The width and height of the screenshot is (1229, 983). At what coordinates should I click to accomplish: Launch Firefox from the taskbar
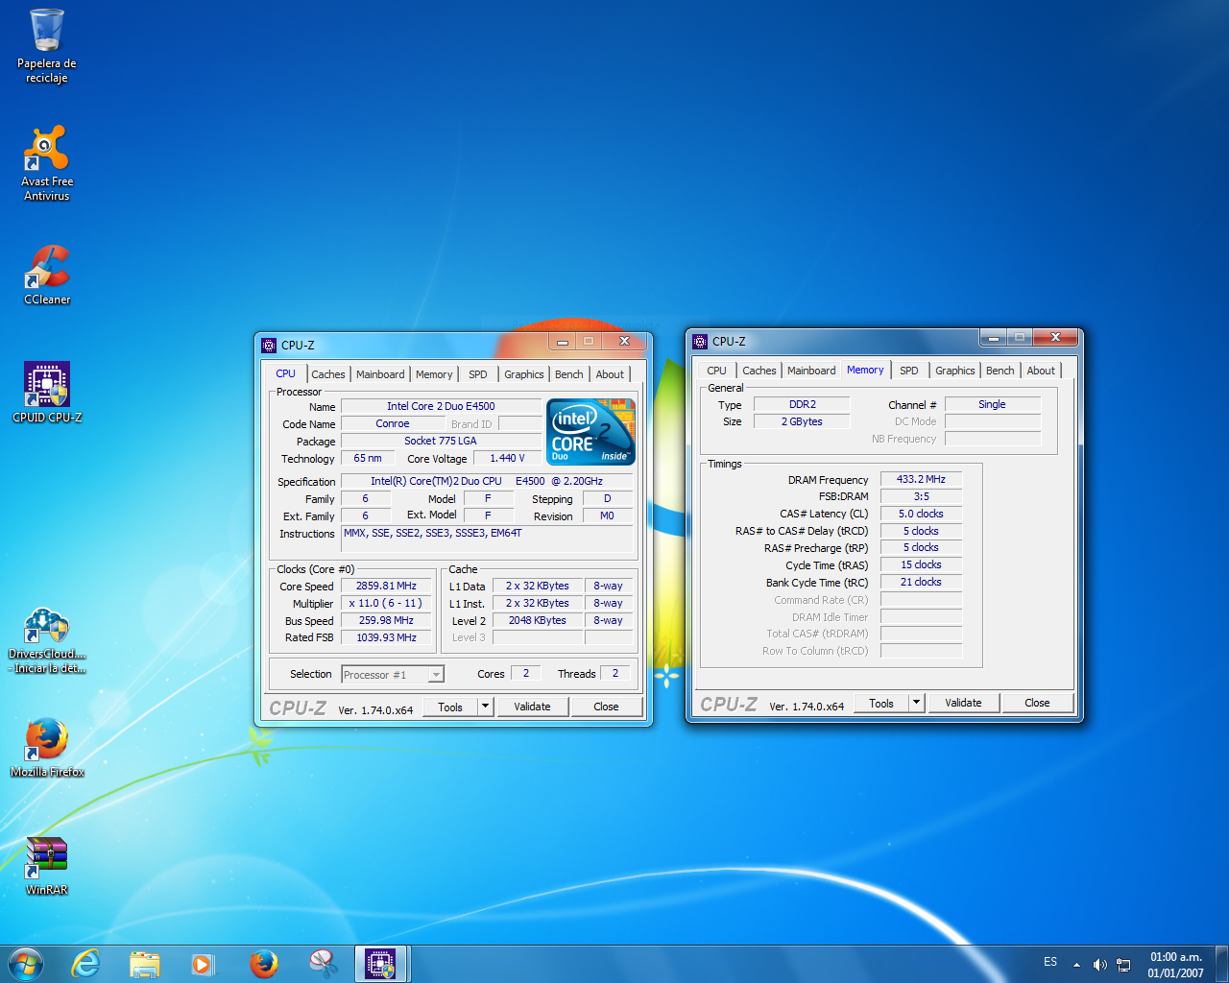(263, 964)
